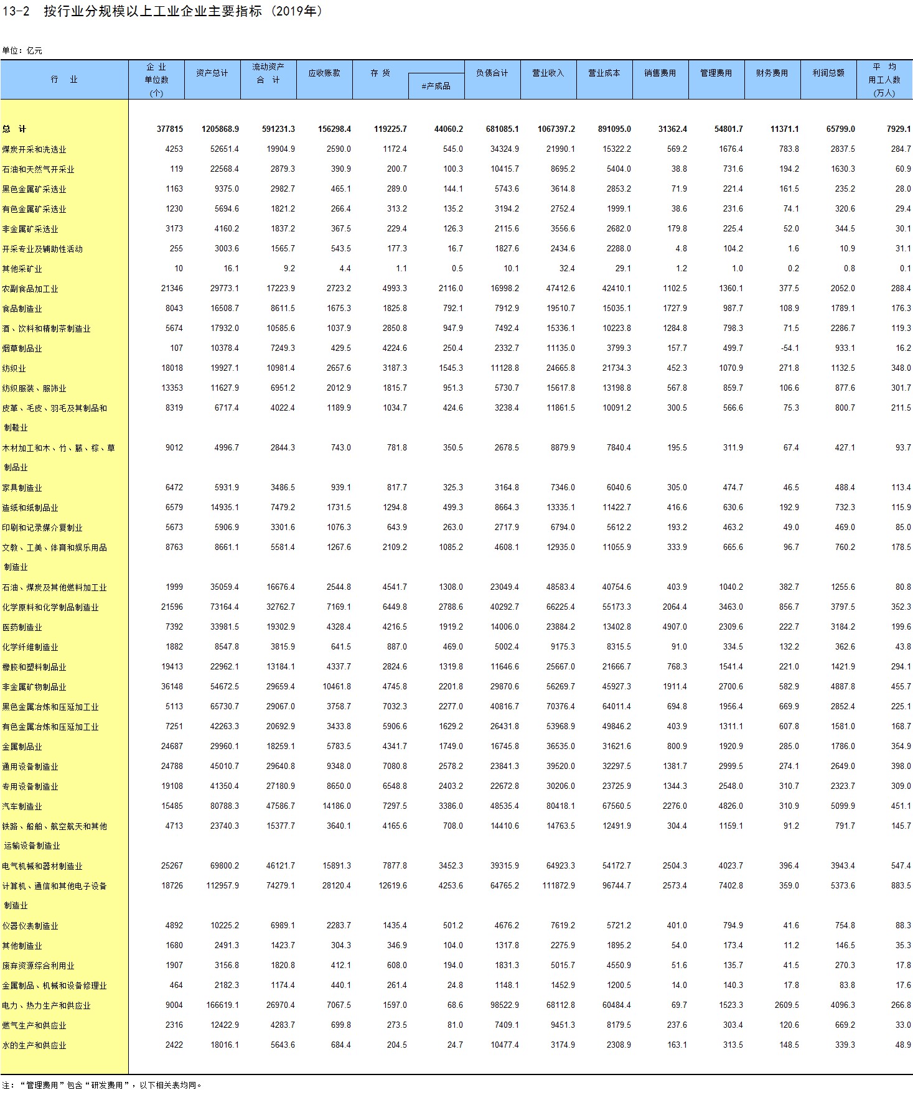The width and height of the screenshot is (913, 1095).
Task: Select the '纺织业' row label
Action: pos(14,368)
